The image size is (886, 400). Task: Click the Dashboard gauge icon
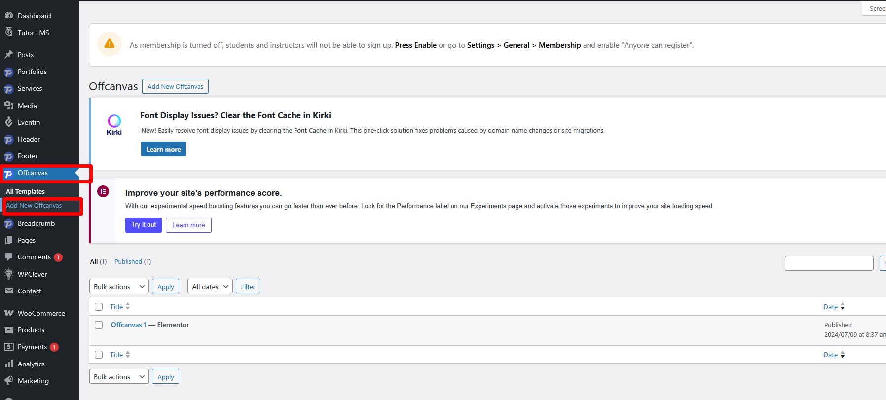coord(9,16)
